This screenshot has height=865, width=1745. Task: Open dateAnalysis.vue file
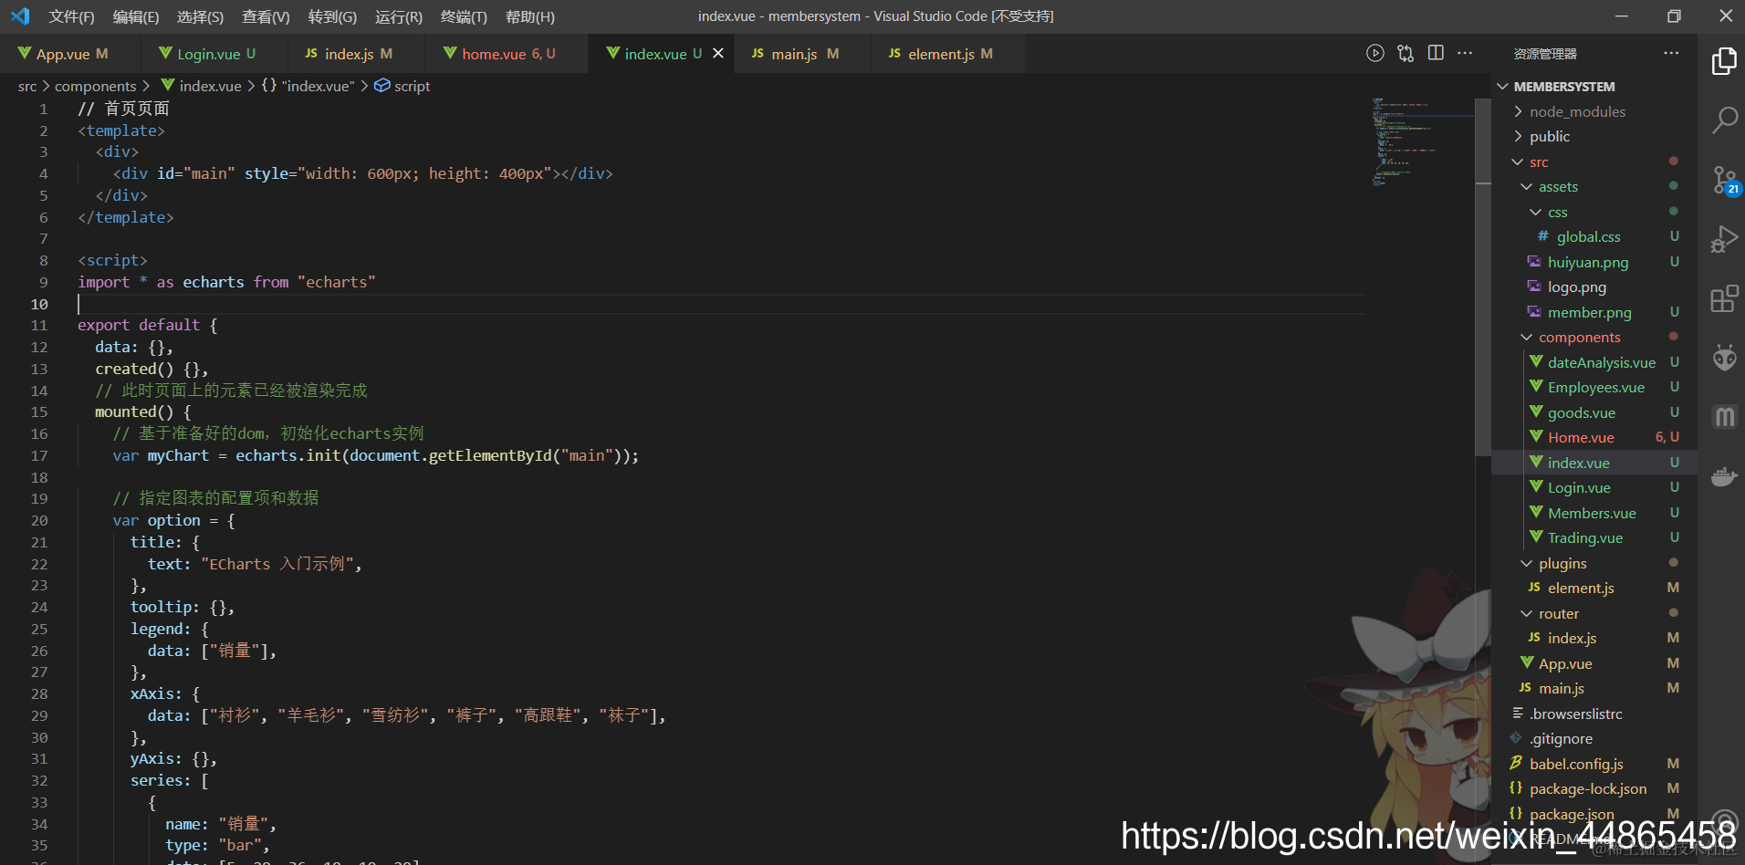(1593, 362)
